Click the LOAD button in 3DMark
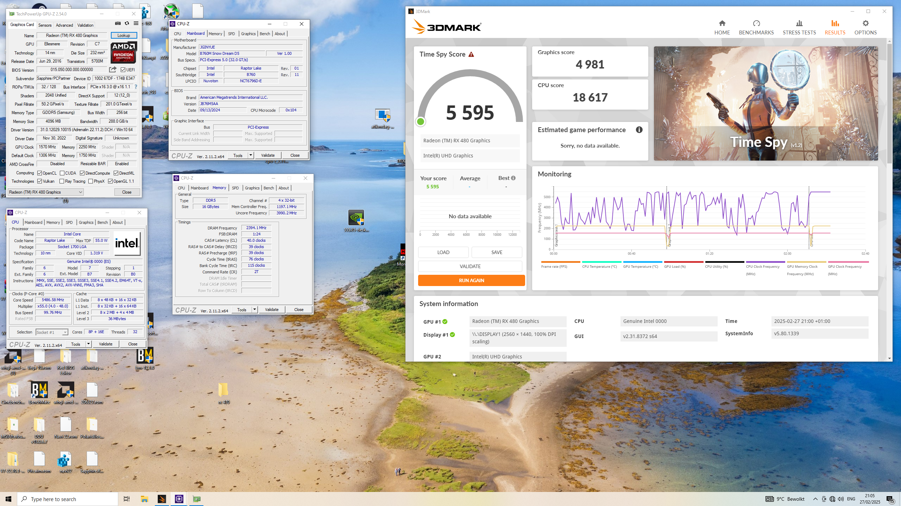The height and width of the screenshot is (506, 901). click(x=443, y=252)
